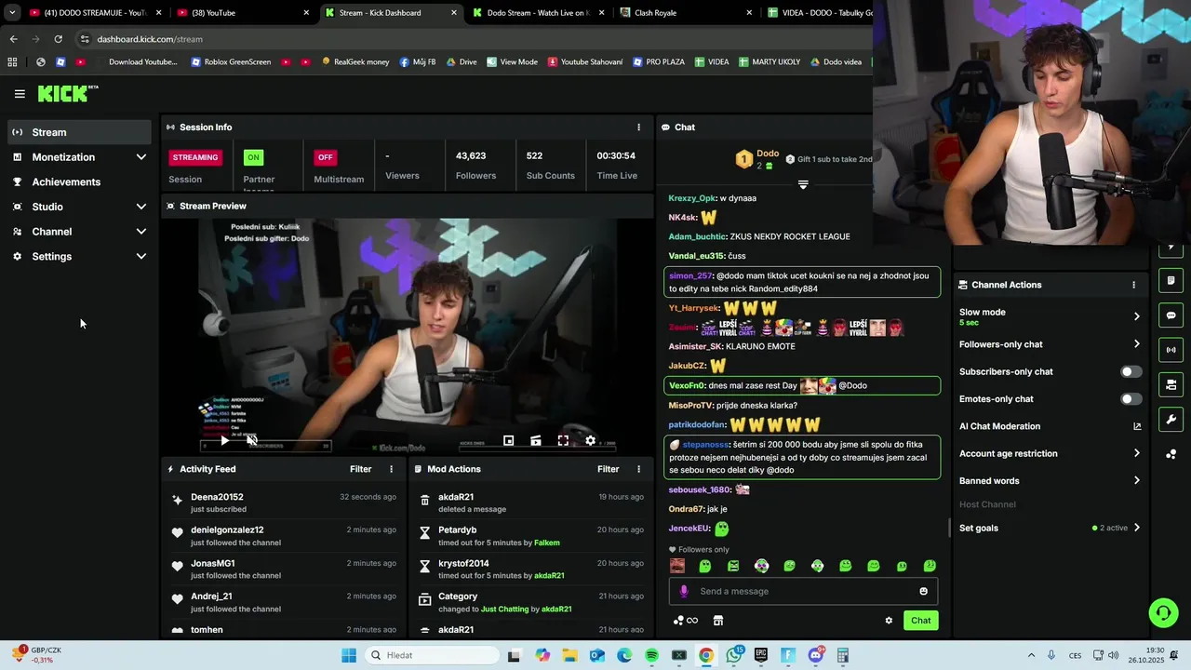Open Activity Feed three-dot options menu
Image resolution: width=1191 pixels, height=670 pixels.
[391, 470]
